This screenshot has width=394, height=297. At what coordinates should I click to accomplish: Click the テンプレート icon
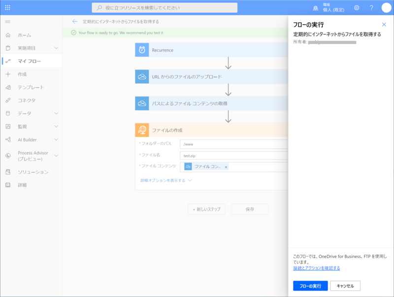point(8,87)
